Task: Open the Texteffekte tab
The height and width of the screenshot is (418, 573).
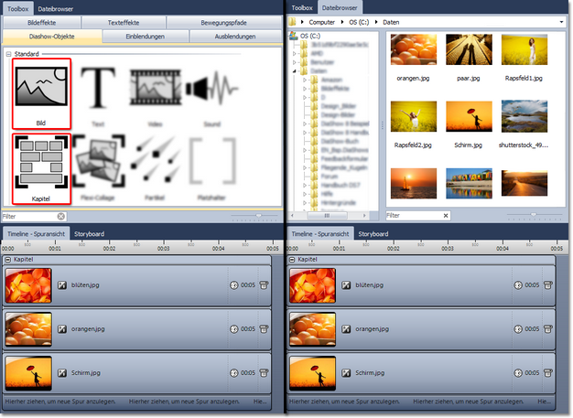Action: [x=124, y=23]
